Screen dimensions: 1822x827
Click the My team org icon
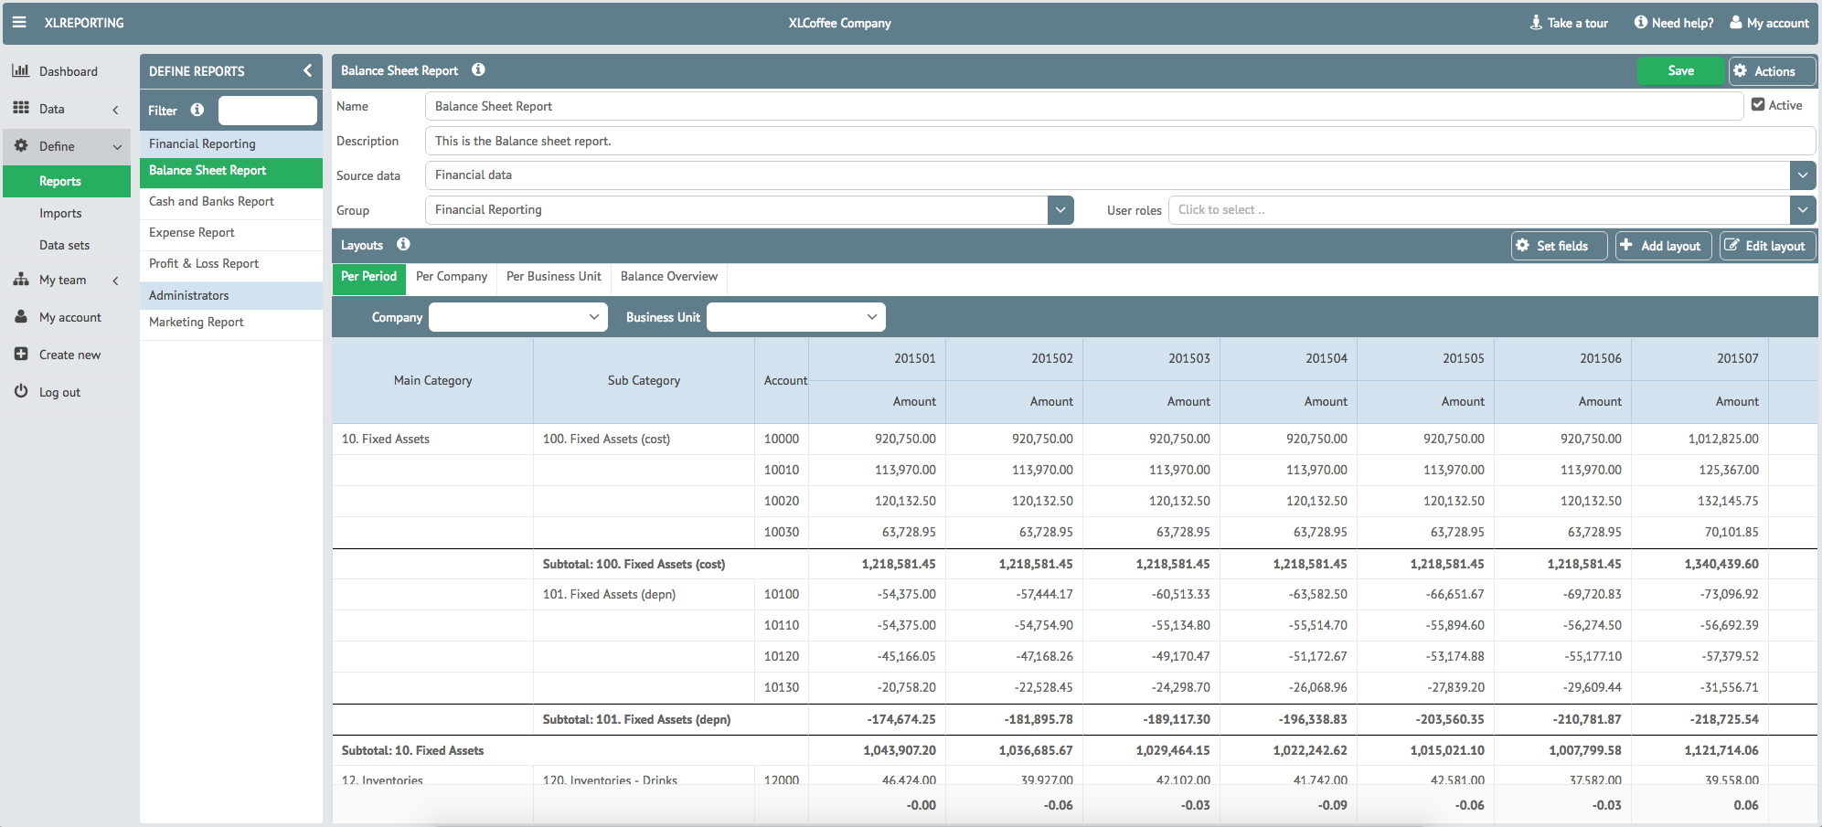pos(21,280)
